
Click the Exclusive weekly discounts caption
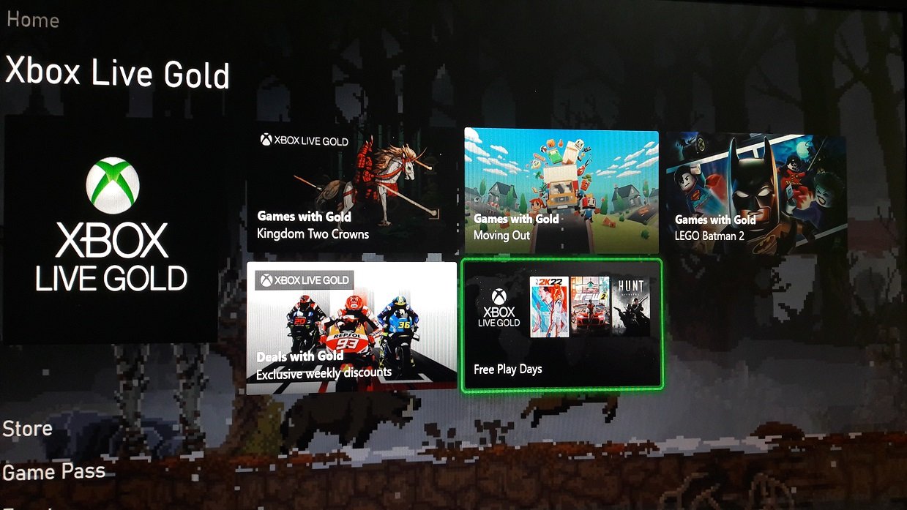324,373
